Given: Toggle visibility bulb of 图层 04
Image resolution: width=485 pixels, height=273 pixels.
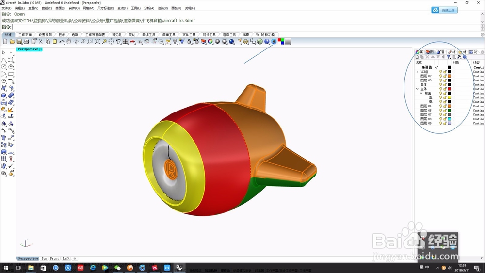Looking at the screenshot, I should coord(441,106).
